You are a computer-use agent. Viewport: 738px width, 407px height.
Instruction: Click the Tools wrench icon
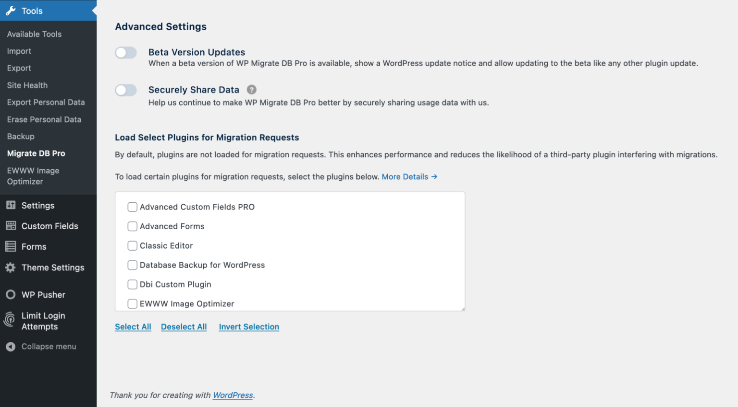[x=10, y=10]
